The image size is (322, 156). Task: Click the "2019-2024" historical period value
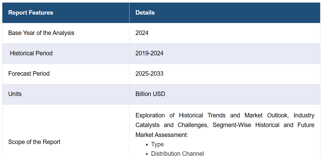(x=149, y=53)
